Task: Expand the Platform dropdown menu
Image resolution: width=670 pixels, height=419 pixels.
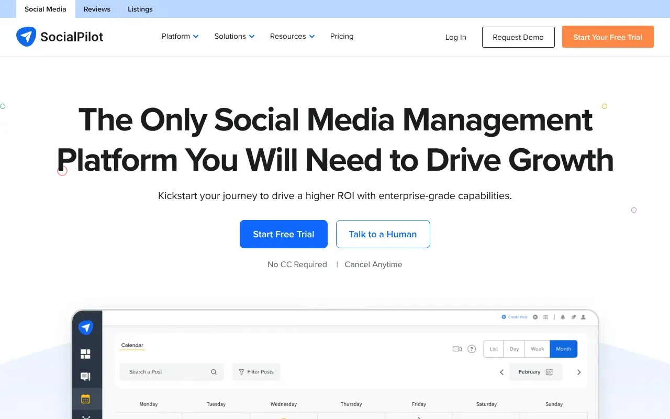Action: tap(180, 36)
